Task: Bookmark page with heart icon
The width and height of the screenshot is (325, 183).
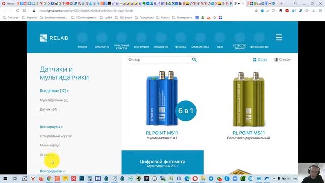Action: coord(273,11)
